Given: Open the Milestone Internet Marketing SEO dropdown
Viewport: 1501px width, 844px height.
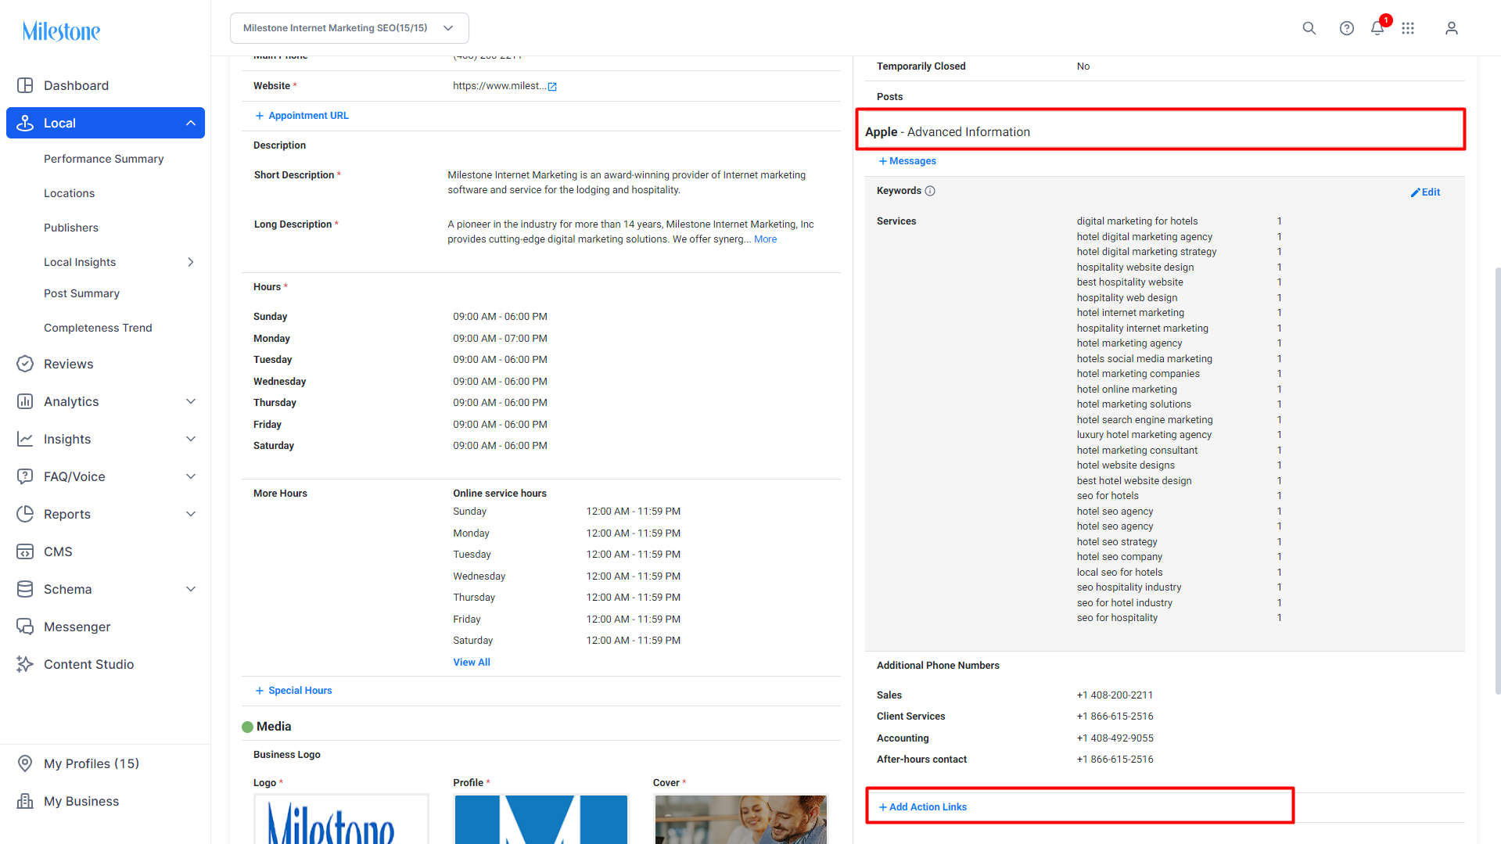Looking at the screenshot, I should click(x=350, y=28).
